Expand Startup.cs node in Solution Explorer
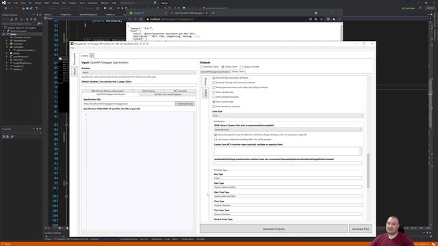The image size is (438, 246). pyautogui.click(x=7, y=69)
